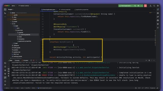Rerun DemoApplication from the main toolbar

(x=135, y=6)
